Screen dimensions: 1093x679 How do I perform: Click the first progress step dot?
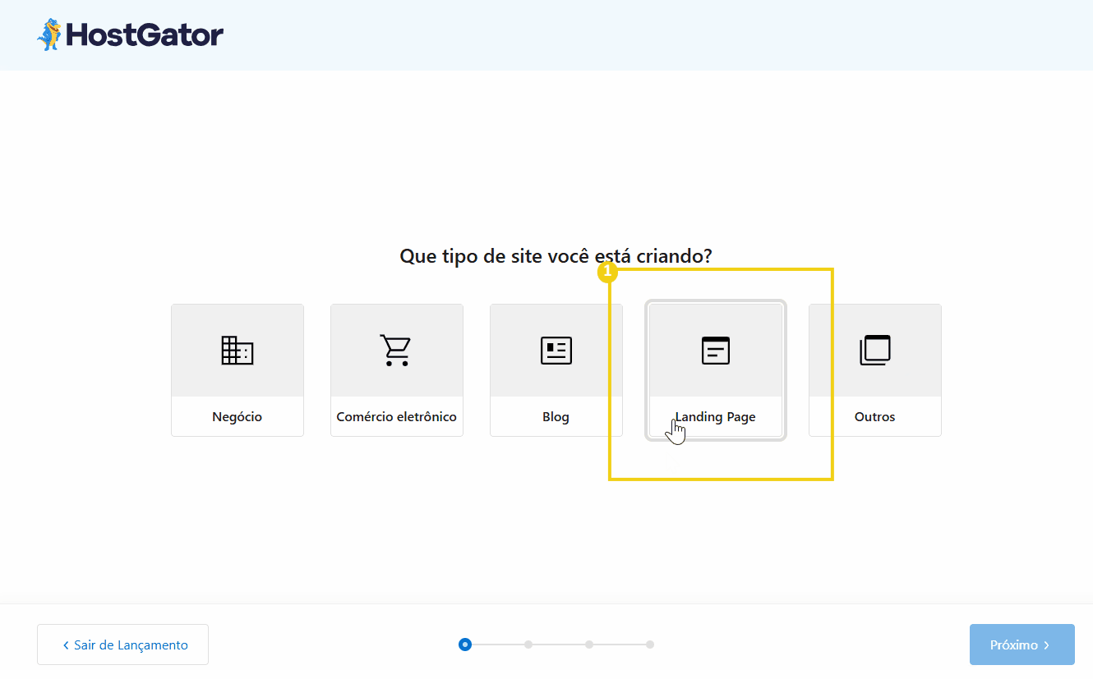coord(465,645)
